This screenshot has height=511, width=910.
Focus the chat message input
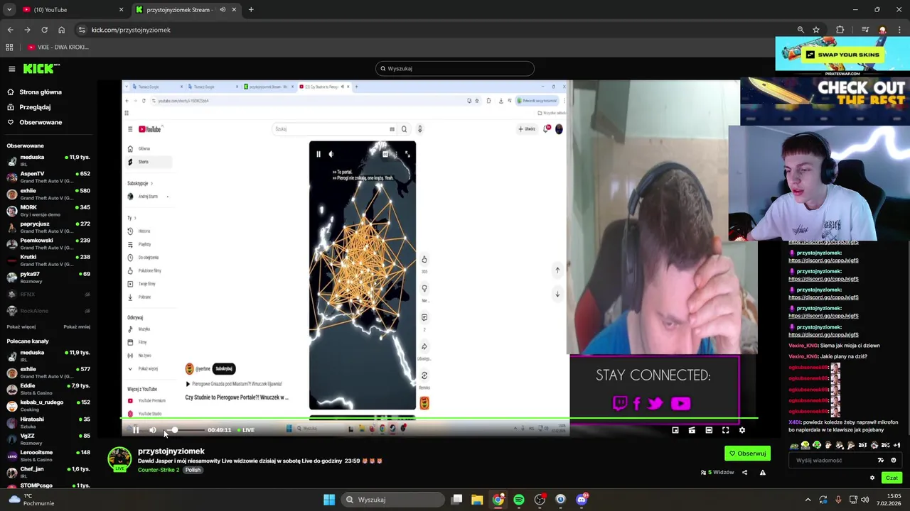point(833,460)
